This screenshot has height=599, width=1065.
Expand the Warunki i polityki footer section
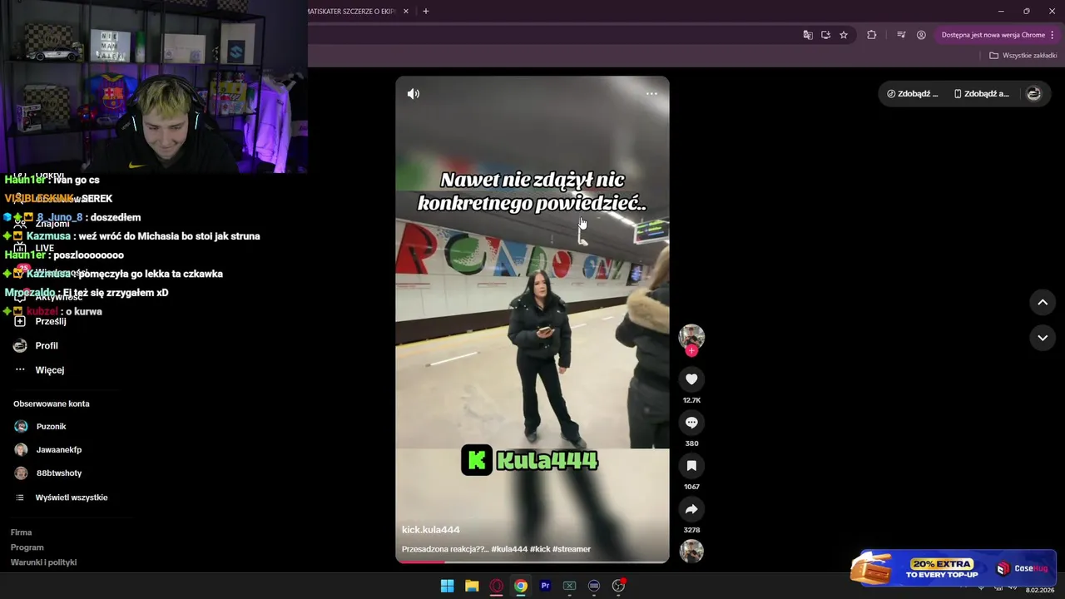pos(43,562)
